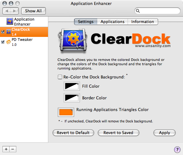Open the Fill Color swatch
183x155 pixels.
(x=72, y=86)
